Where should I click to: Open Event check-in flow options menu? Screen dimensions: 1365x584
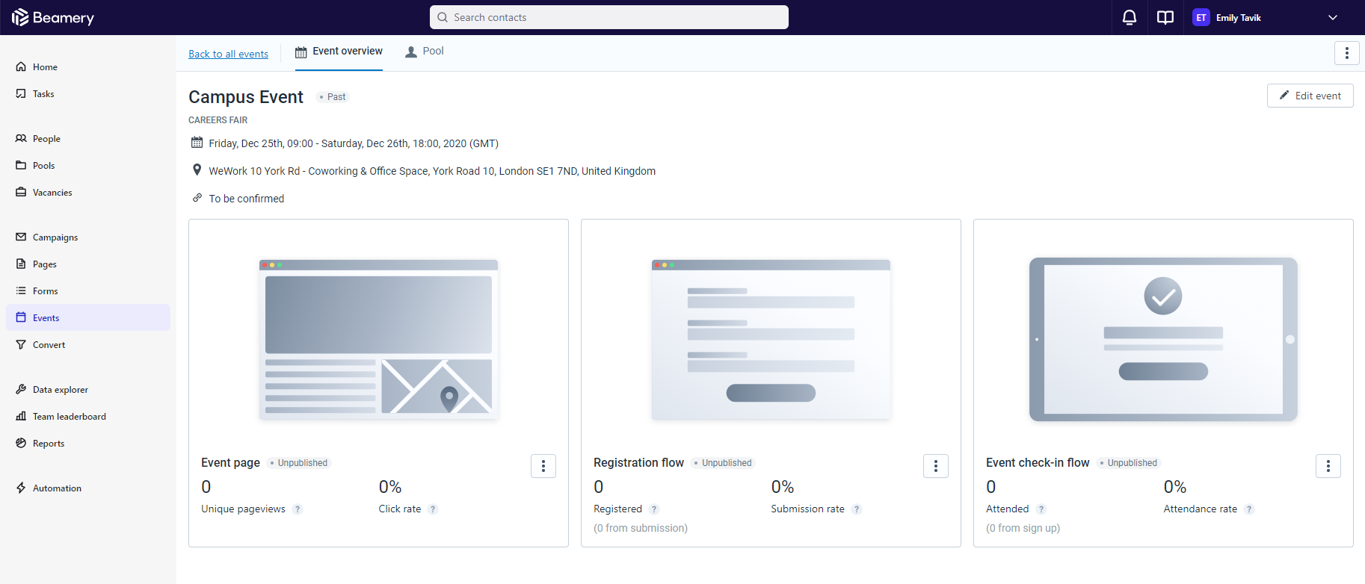click(1328, 466)
